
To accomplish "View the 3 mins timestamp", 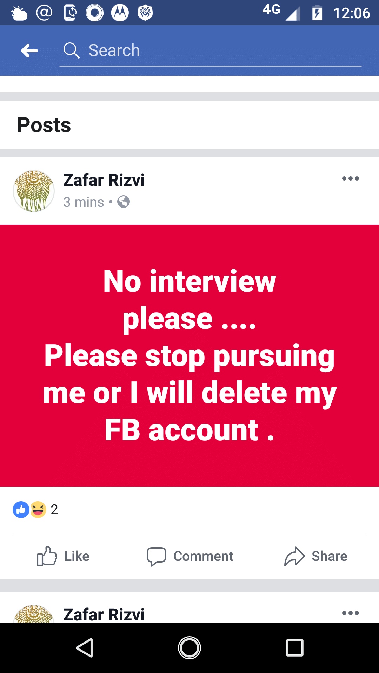I will pos(83,202).
